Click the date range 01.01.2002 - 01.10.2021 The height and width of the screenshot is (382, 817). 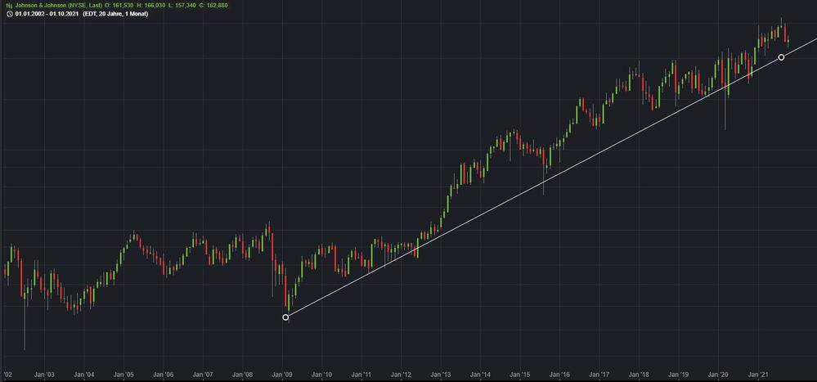click(x=47, y=14)
